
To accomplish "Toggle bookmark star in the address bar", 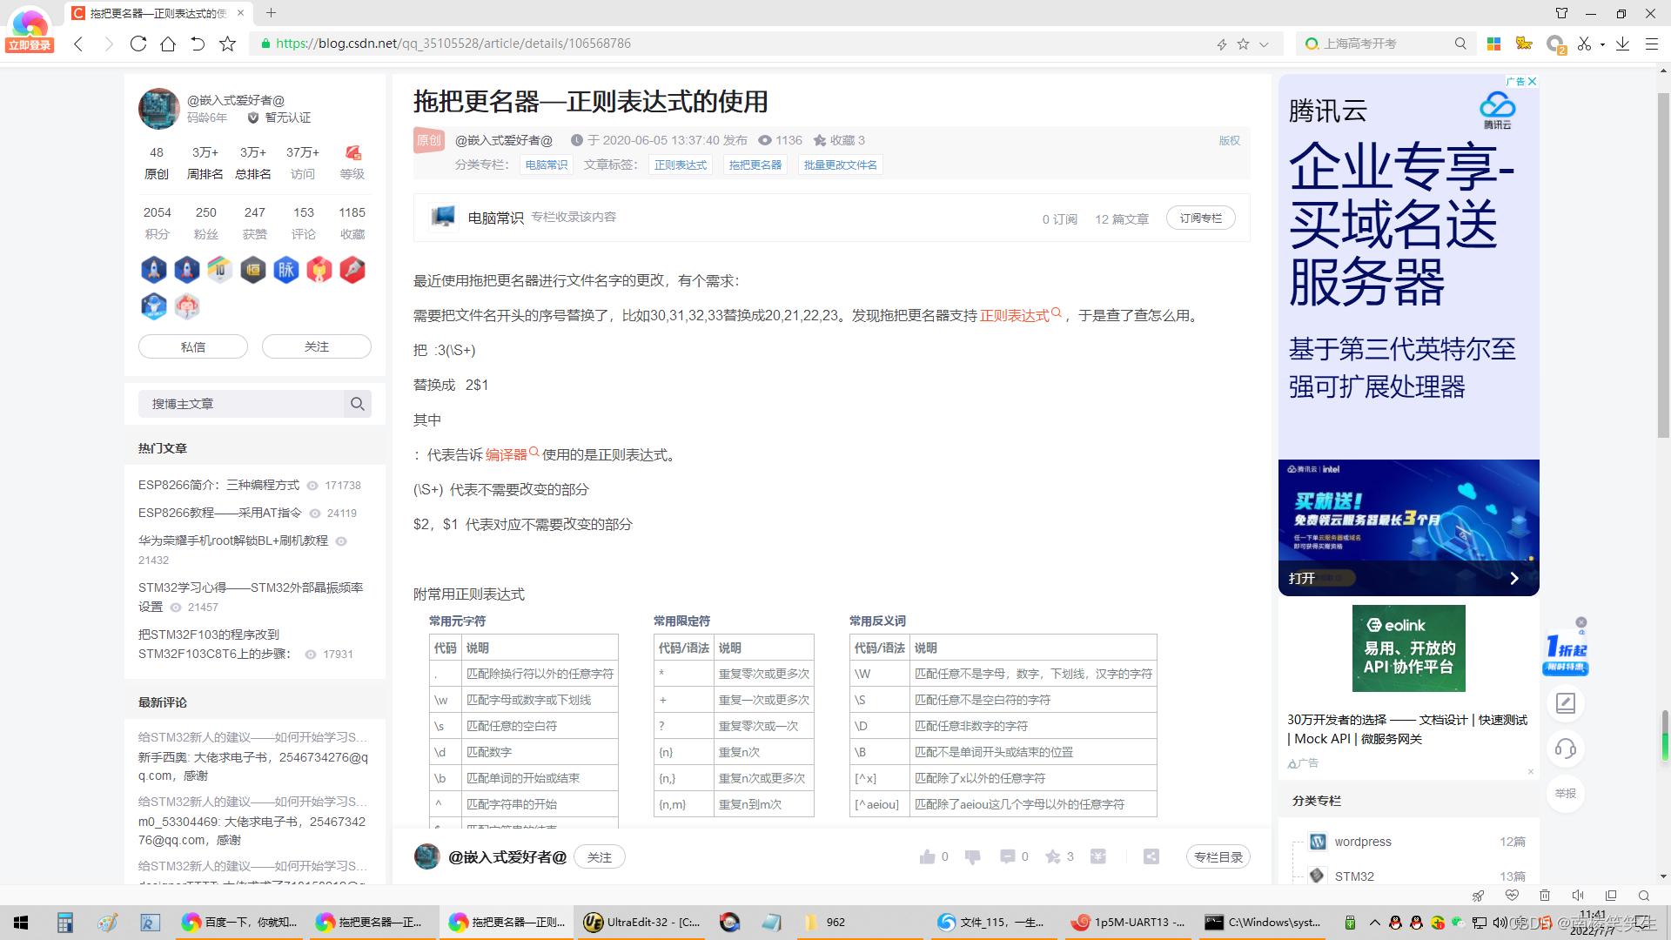I will [x=1243, y=44].
